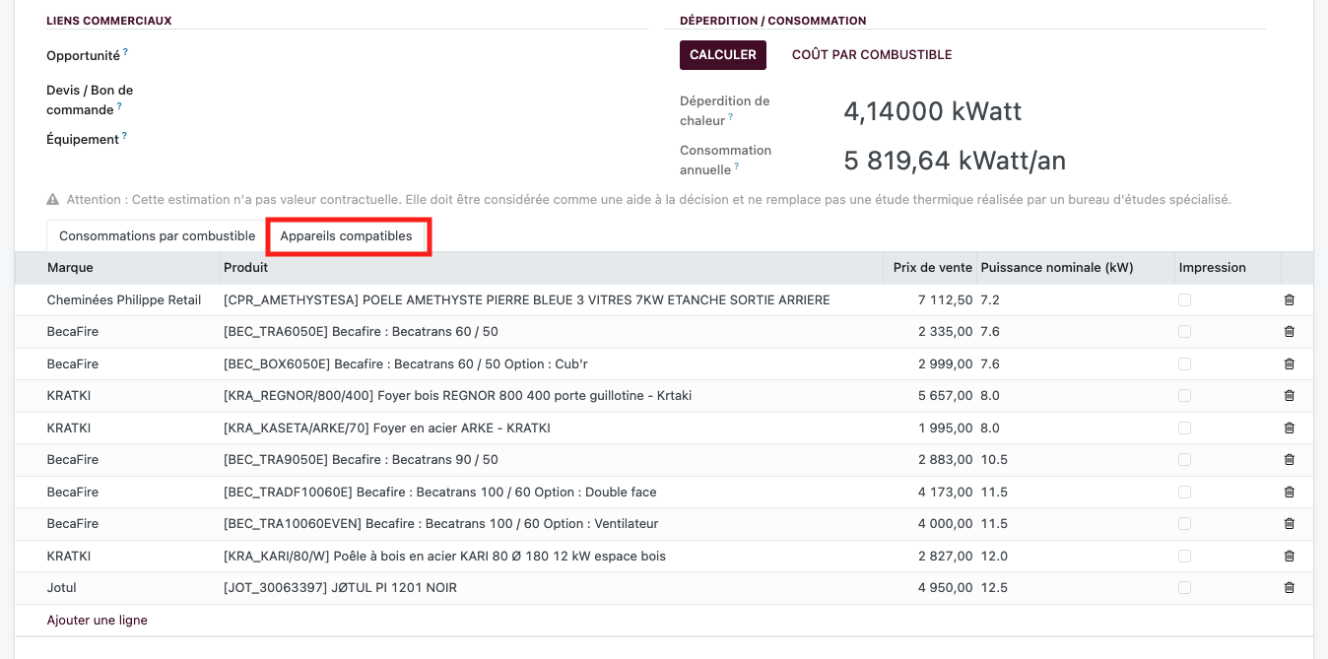Toggle Impression for Becatrans Ventilateur row
This screenshot has height=659, width=1328.
tap(1184, 524)
